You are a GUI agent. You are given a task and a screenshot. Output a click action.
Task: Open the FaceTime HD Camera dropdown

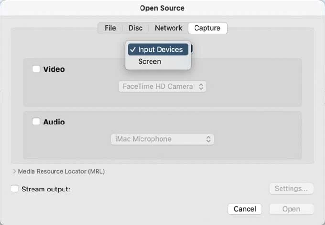162,87
